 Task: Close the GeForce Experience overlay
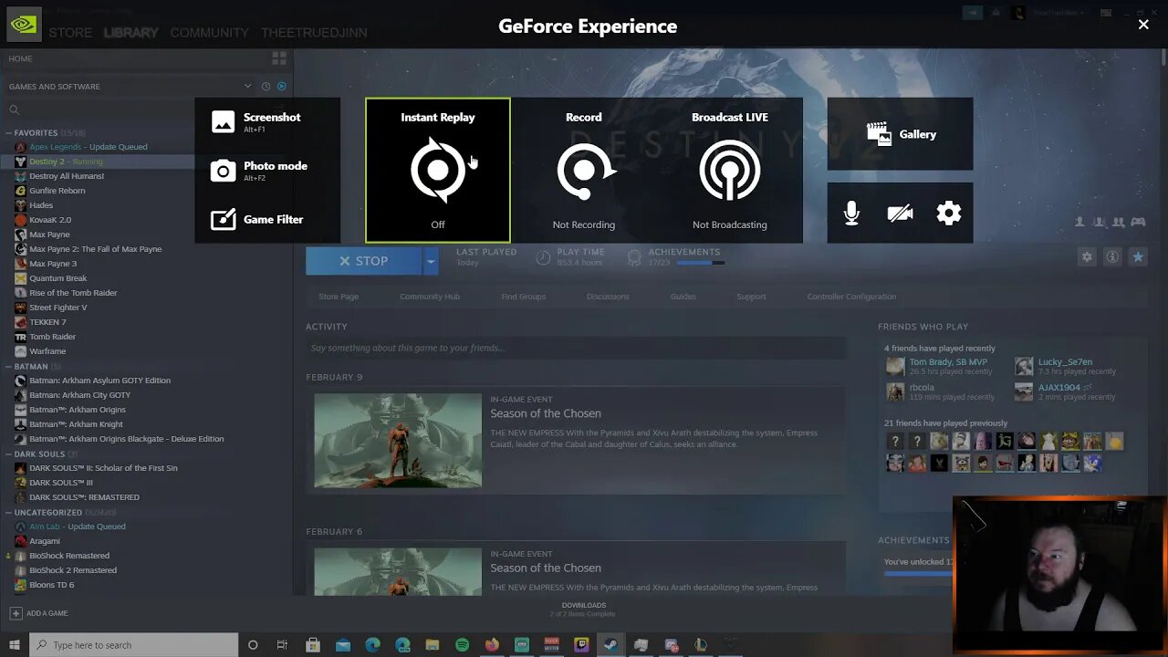click(1143, 25)
